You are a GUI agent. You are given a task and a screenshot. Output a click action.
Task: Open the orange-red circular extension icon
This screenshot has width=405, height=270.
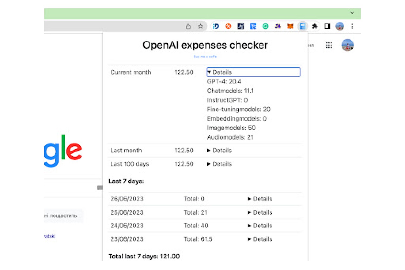[x=228, y=26]
